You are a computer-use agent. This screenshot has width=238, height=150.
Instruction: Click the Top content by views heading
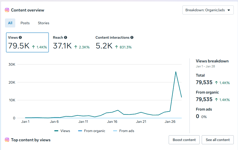(31, 140)
